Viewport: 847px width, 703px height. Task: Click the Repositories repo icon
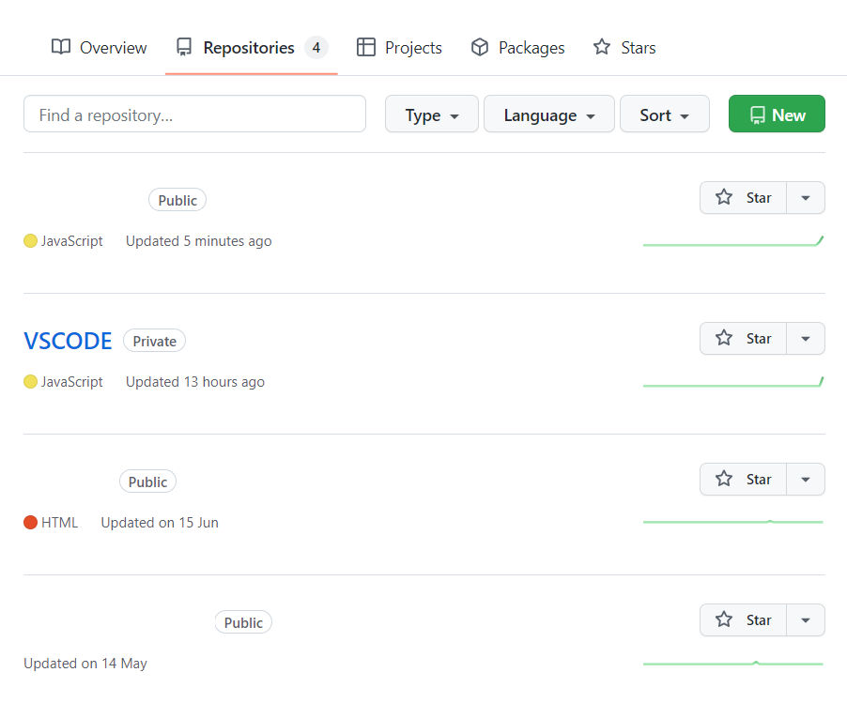pos(184,47)
